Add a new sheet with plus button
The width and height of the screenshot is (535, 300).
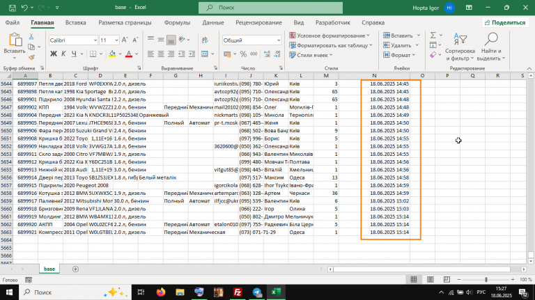(75, 269)
